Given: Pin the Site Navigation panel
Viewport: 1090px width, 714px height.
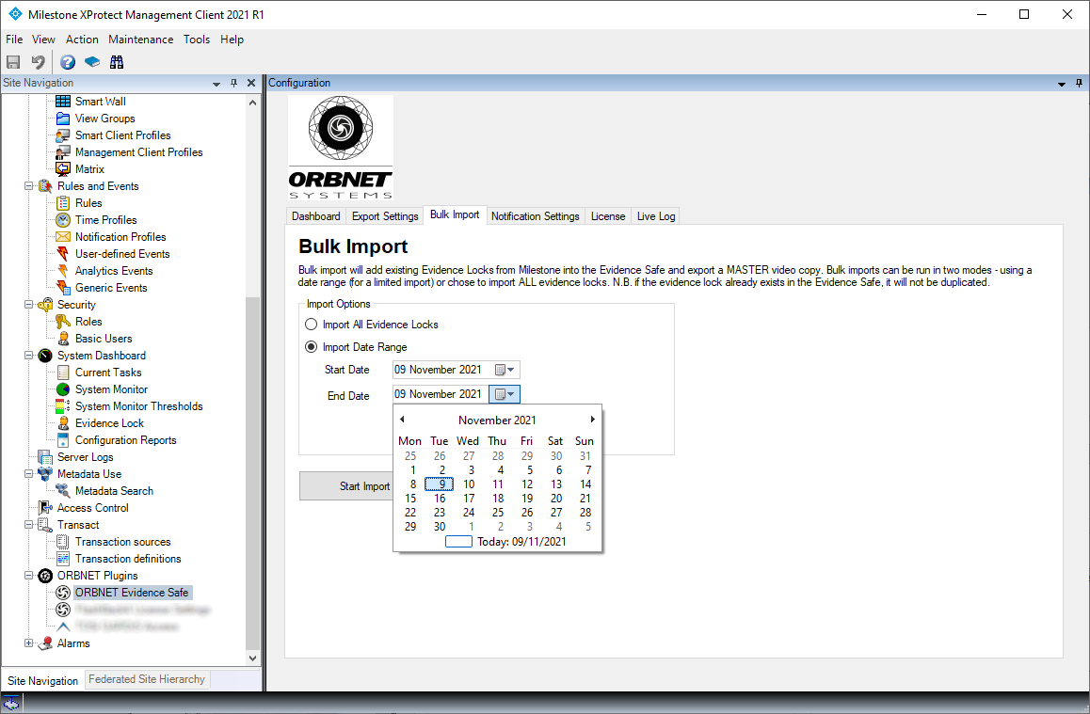Looking at the screenshot, I should [x=234, y=83].
